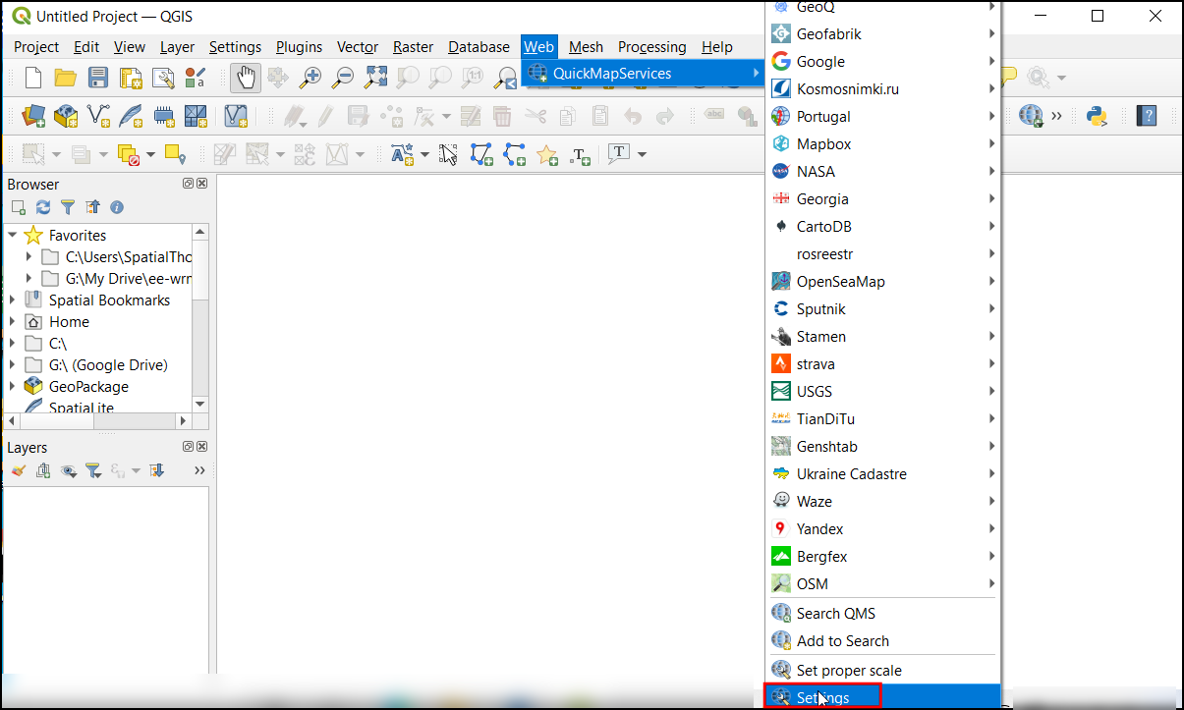Open the Python Console icon
Screen dimensions: 1184x710
[1097, 116]
